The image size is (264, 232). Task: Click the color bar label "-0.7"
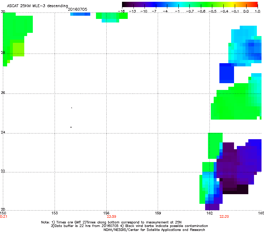[x=190, y=11]
